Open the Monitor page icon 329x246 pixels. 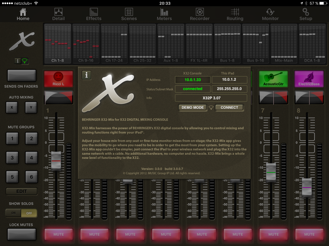(x=270, y=12)
